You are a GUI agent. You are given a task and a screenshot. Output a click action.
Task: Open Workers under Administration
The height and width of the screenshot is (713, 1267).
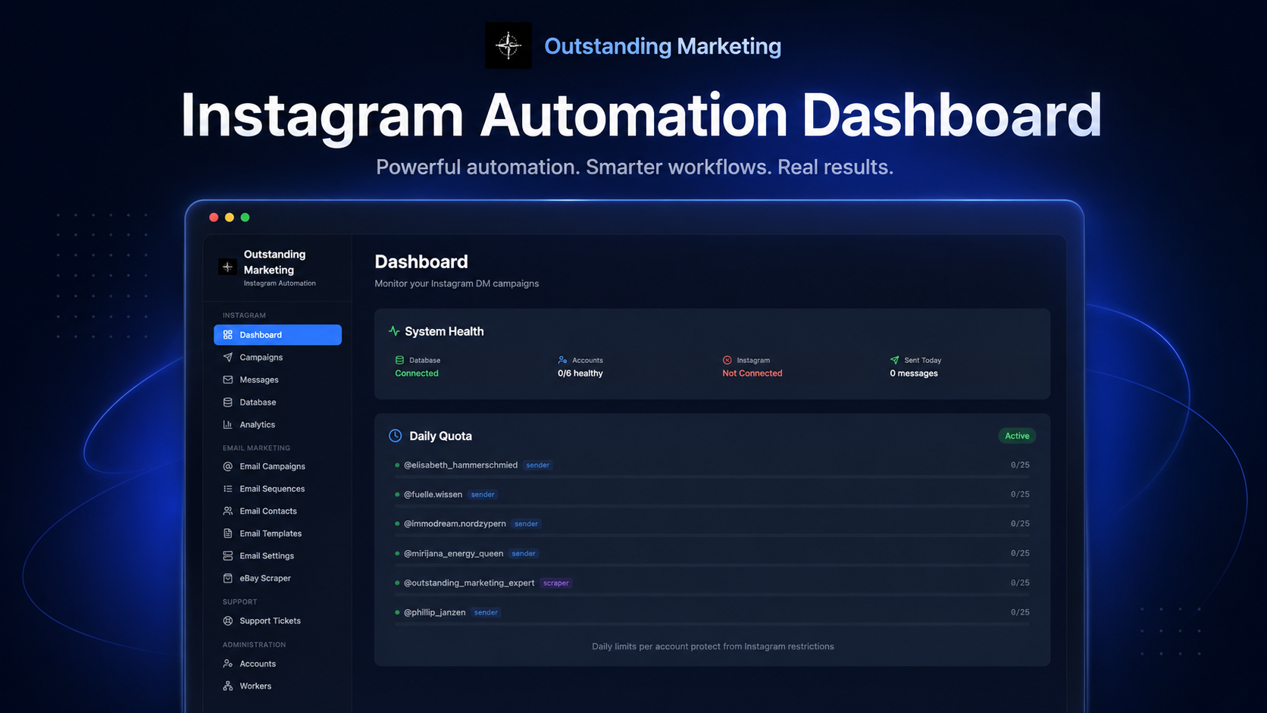click(277, 686)
